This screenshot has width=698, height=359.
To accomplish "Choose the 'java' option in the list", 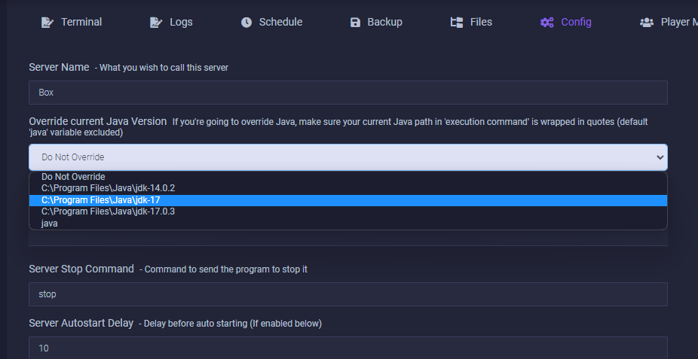I will (50, 224).
